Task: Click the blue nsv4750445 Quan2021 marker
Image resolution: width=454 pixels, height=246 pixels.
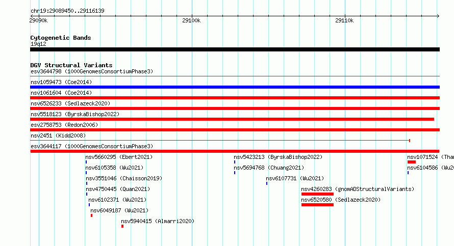Action: pyautogui.click(x=87, y=194)
